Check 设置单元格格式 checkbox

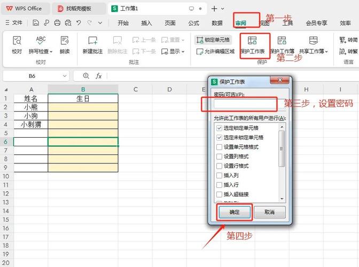coord(219,147)
